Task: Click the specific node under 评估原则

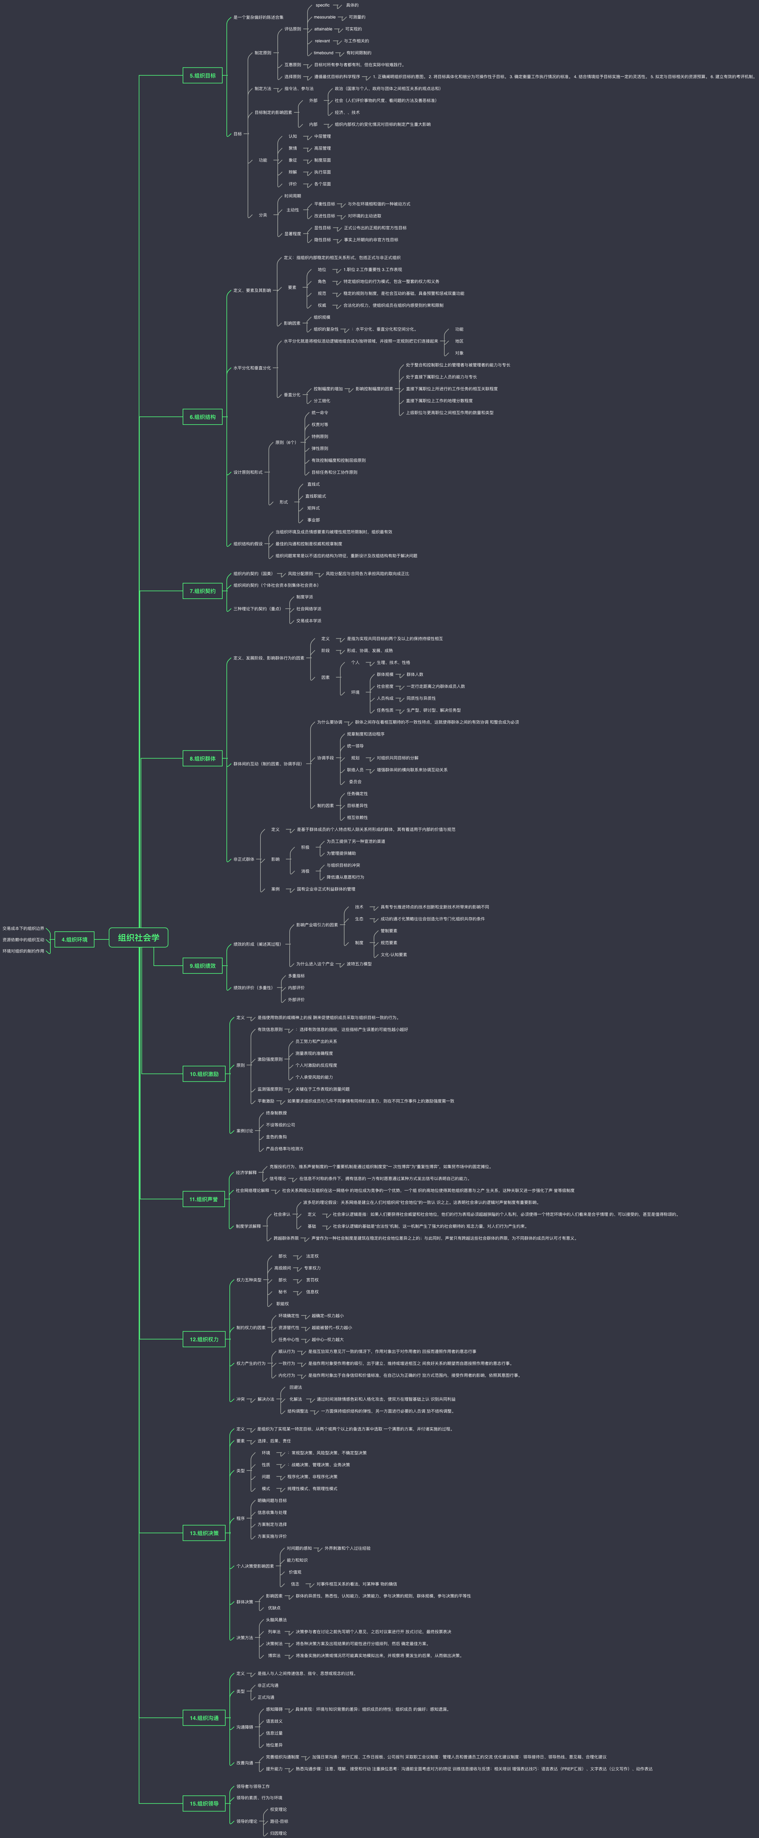Action: (322, 5)
